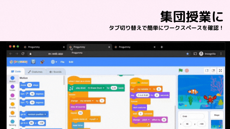Switch to the Costumes tab
The width and height of the screenshot is (230, 129).
tap(35, 72)
